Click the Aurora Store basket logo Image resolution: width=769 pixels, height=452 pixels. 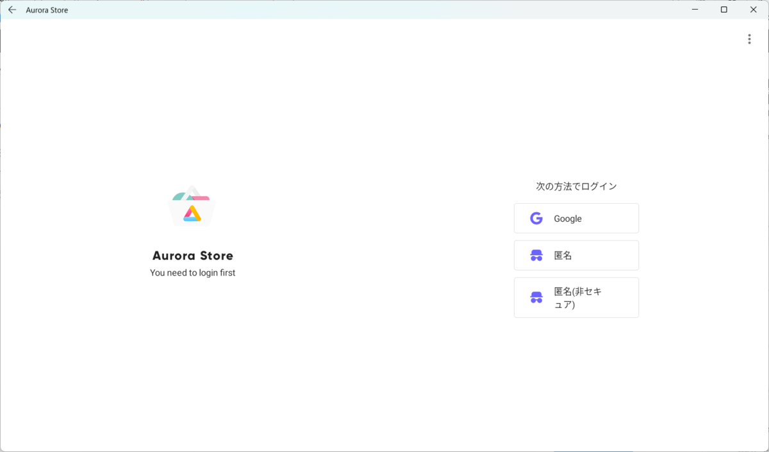point(192,206)
